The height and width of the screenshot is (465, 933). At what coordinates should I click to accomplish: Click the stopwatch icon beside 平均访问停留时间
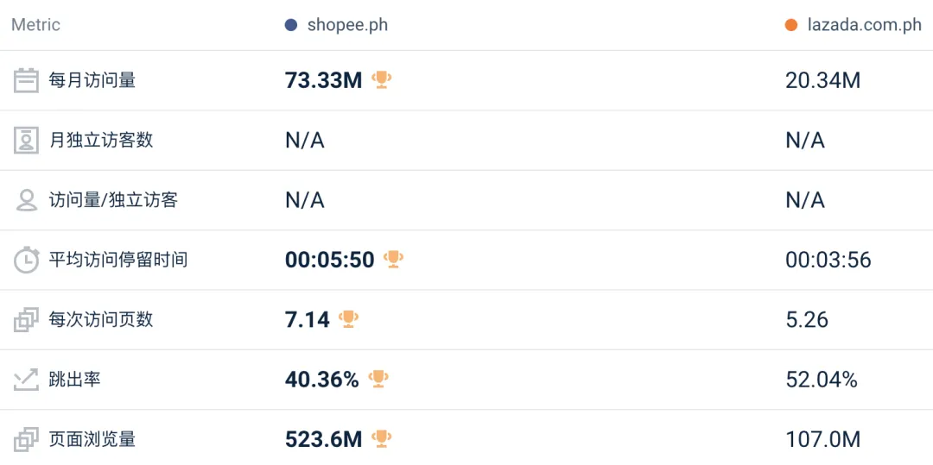tap(27, 260)
